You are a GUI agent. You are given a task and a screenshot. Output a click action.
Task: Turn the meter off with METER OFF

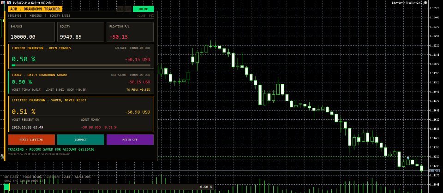point(130,140)
